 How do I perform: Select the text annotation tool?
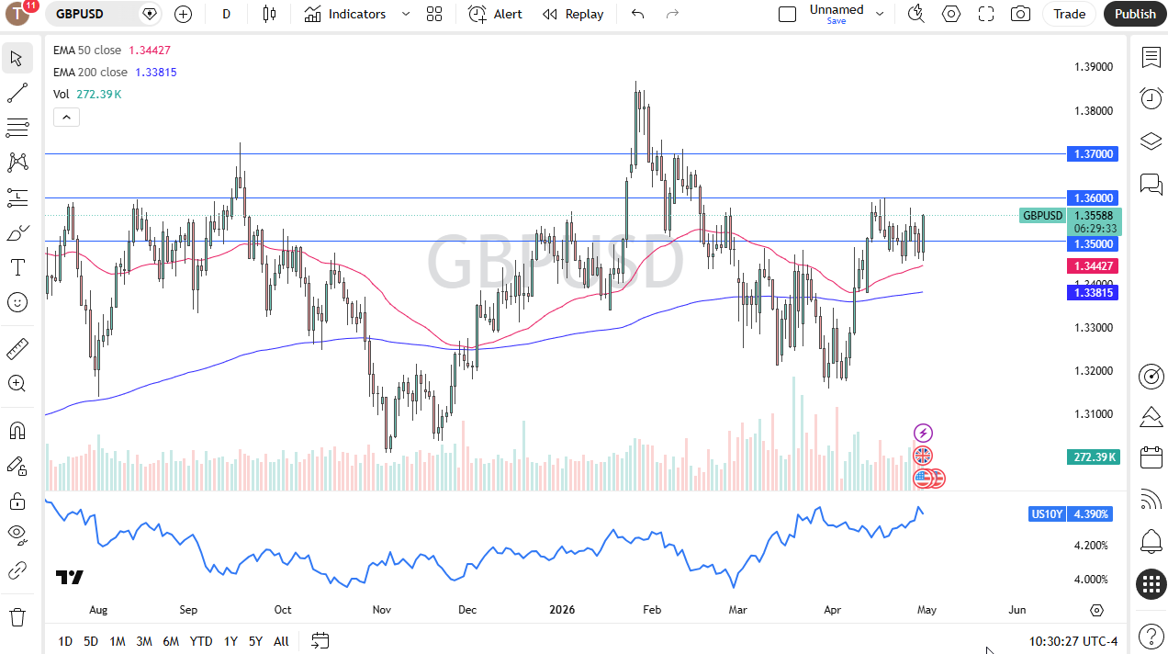click(x=17, y=267)
